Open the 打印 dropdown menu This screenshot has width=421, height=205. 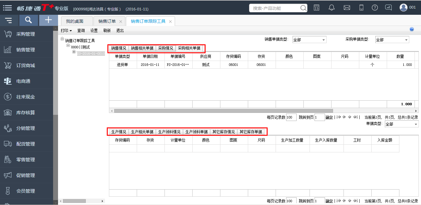66,30
